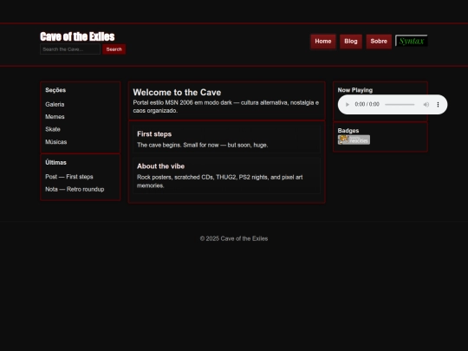Screen dimensions: 468x351
Task: Click the red Search button
Action: (114, 49)
